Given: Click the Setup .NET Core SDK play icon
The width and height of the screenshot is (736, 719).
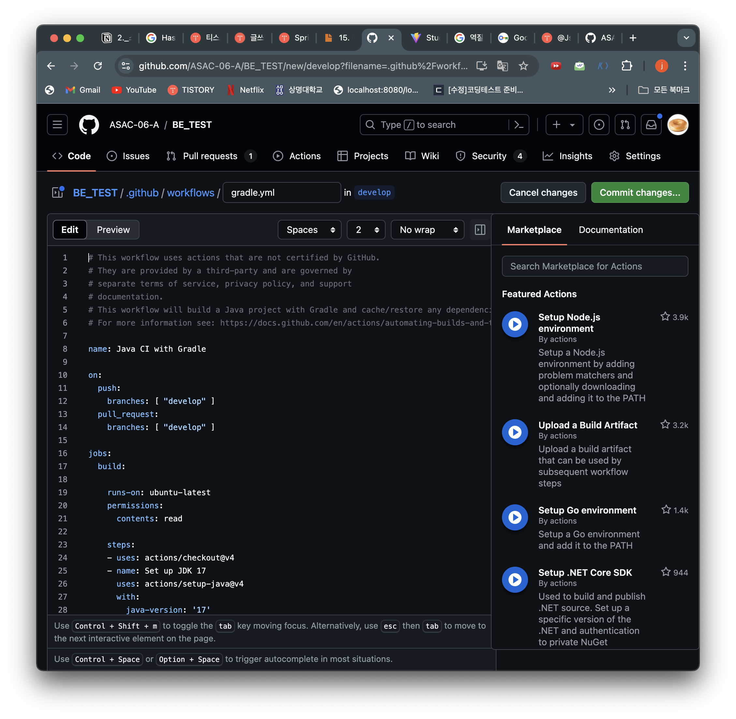Looking at the screenshot, I should (x=515, y=579).
